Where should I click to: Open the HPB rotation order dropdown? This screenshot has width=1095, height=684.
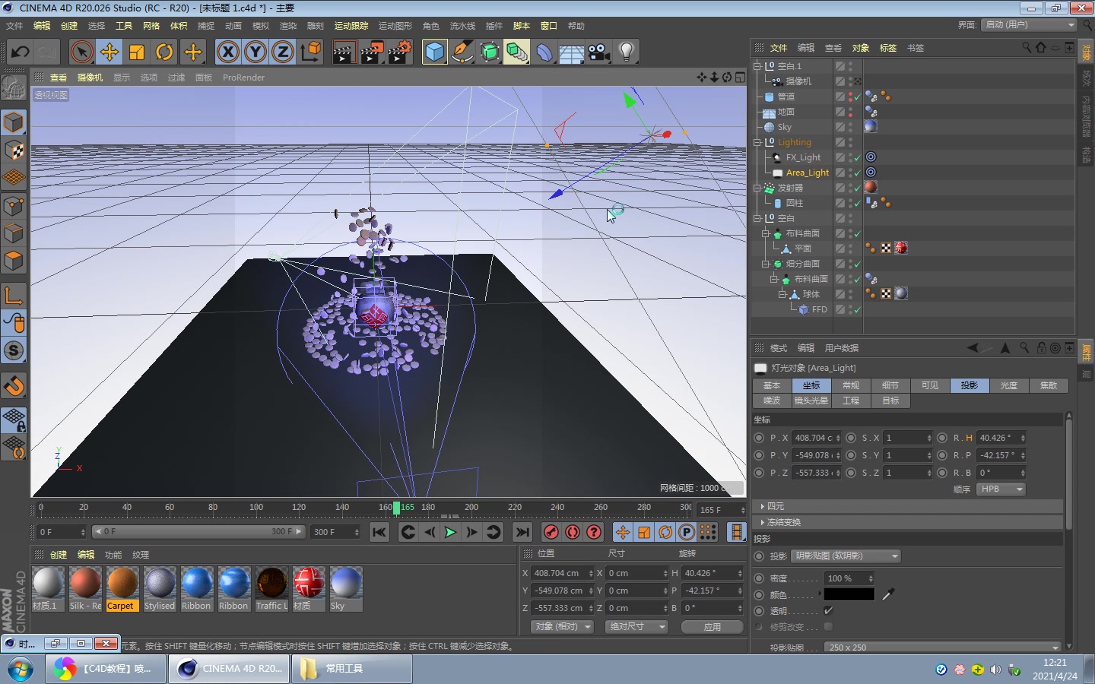(1001, 489)
